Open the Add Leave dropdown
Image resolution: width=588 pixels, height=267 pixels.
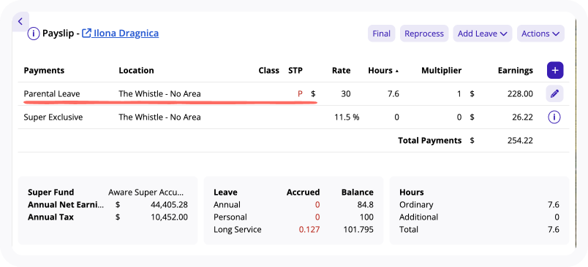(483, 34)
